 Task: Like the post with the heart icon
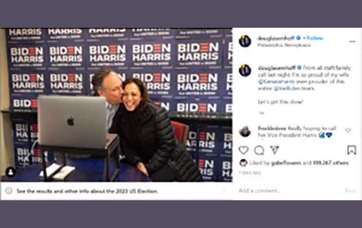[243, 150]
